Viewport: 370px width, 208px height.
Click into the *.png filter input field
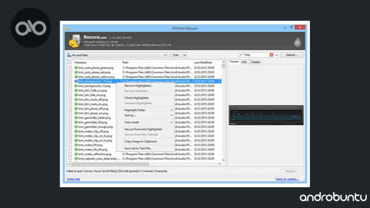tap(256, 55)
